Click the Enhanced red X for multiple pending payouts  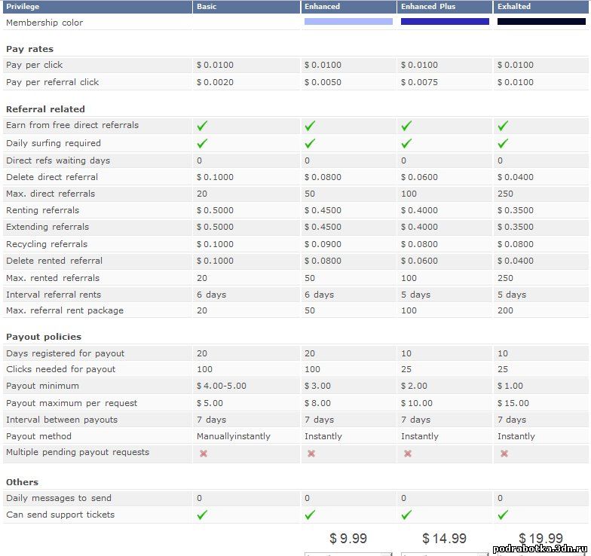tap(311, 454)
